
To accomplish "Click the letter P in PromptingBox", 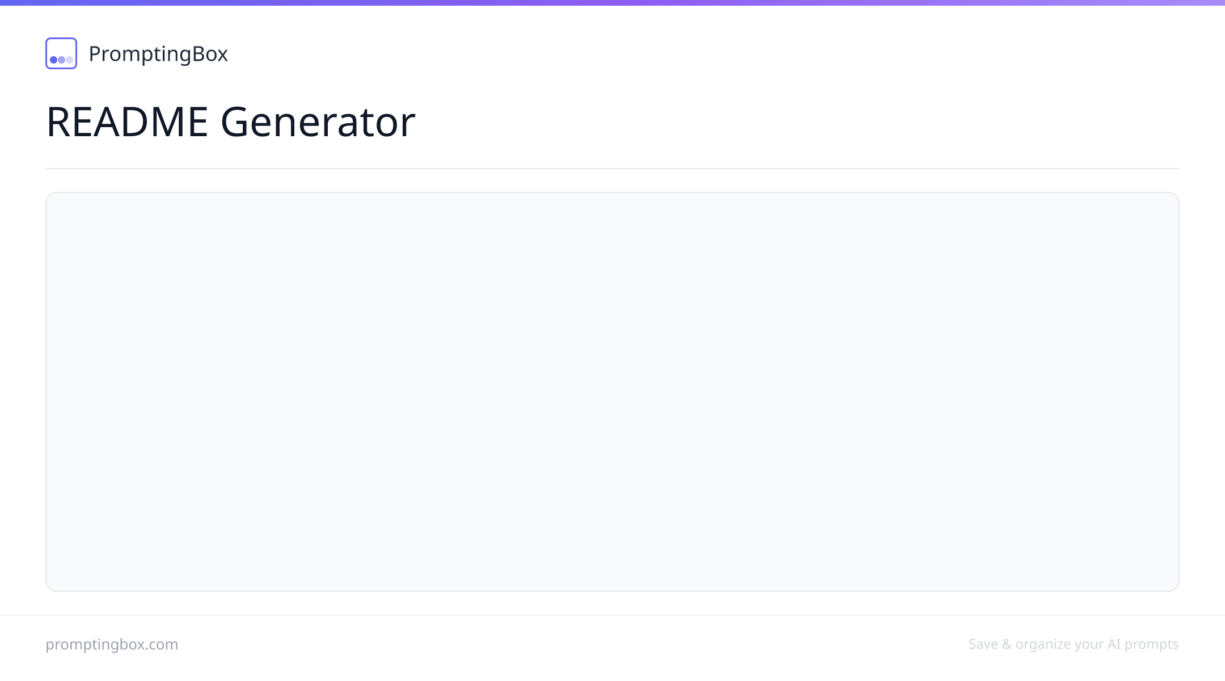I will click(x=95, y=54).
